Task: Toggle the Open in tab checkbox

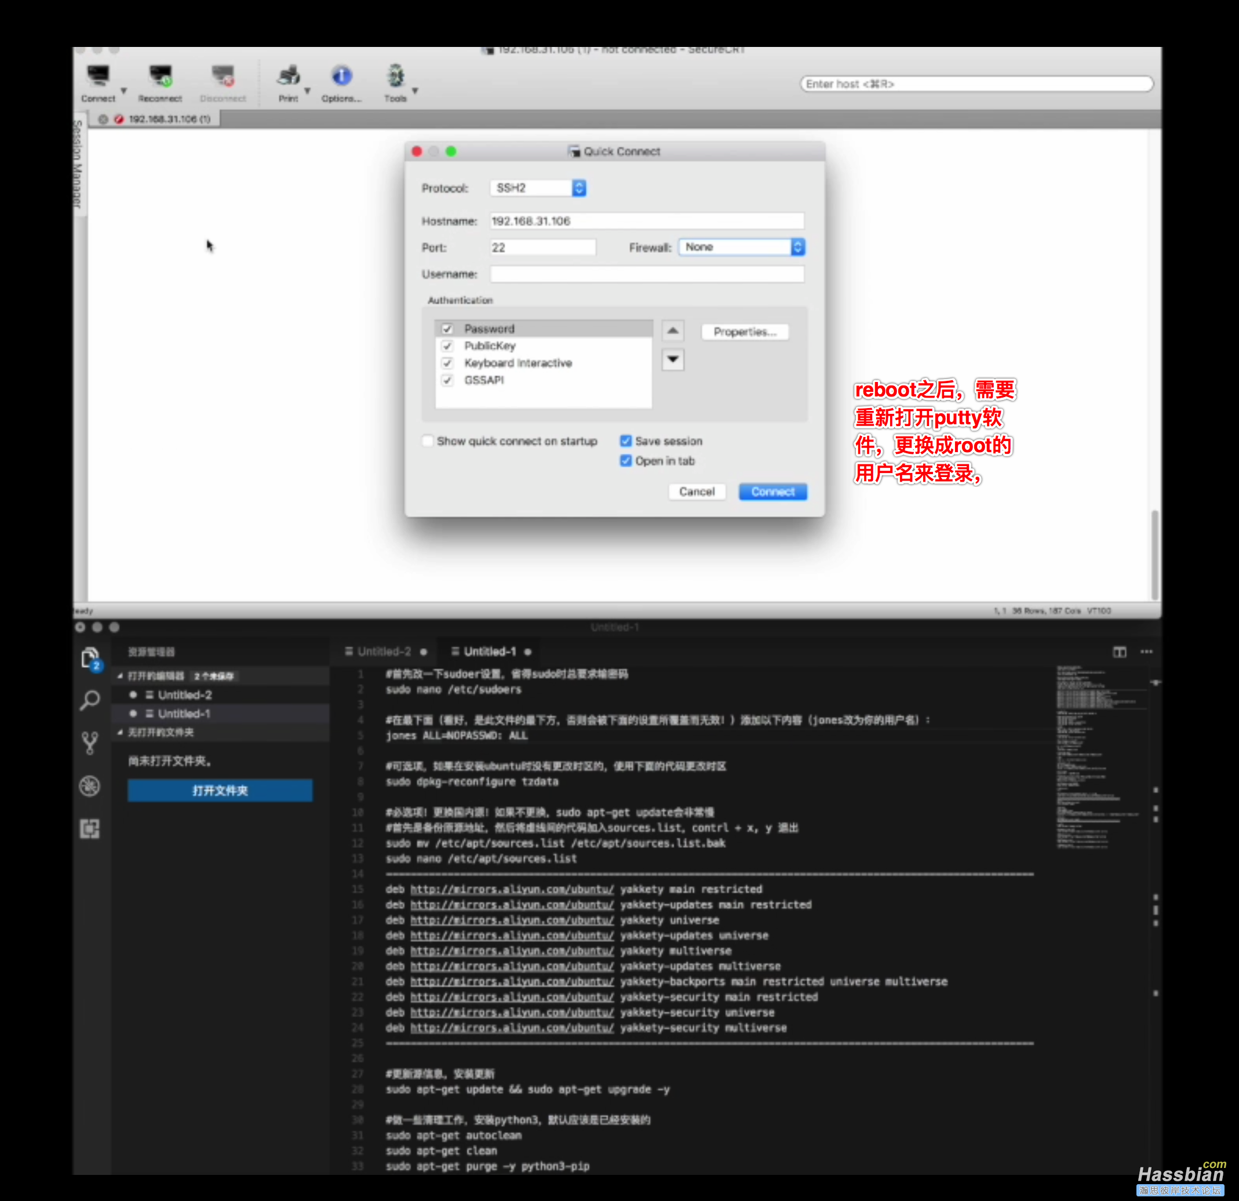Action: coord(626,460)
